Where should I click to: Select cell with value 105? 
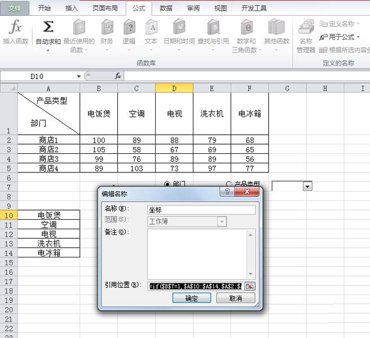99,149
